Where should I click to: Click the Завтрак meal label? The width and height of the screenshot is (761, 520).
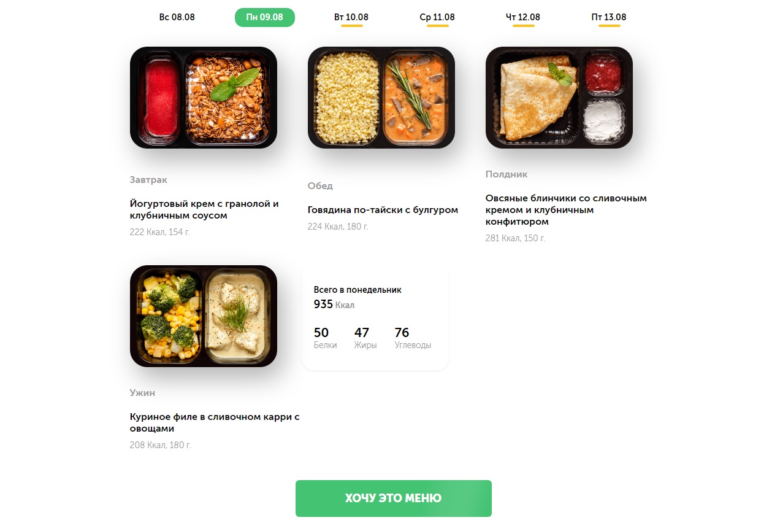coord(148,180)
